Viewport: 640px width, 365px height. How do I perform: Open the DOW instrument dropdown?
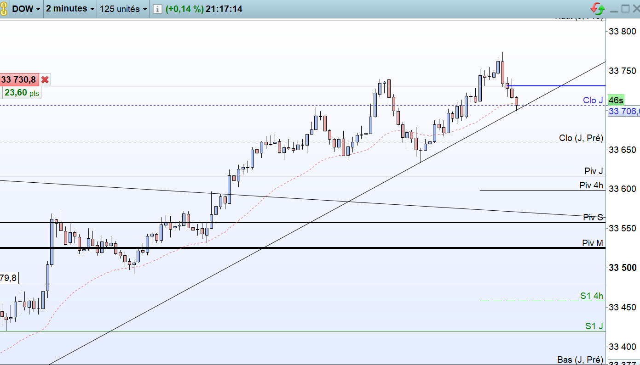click(26, 9)
